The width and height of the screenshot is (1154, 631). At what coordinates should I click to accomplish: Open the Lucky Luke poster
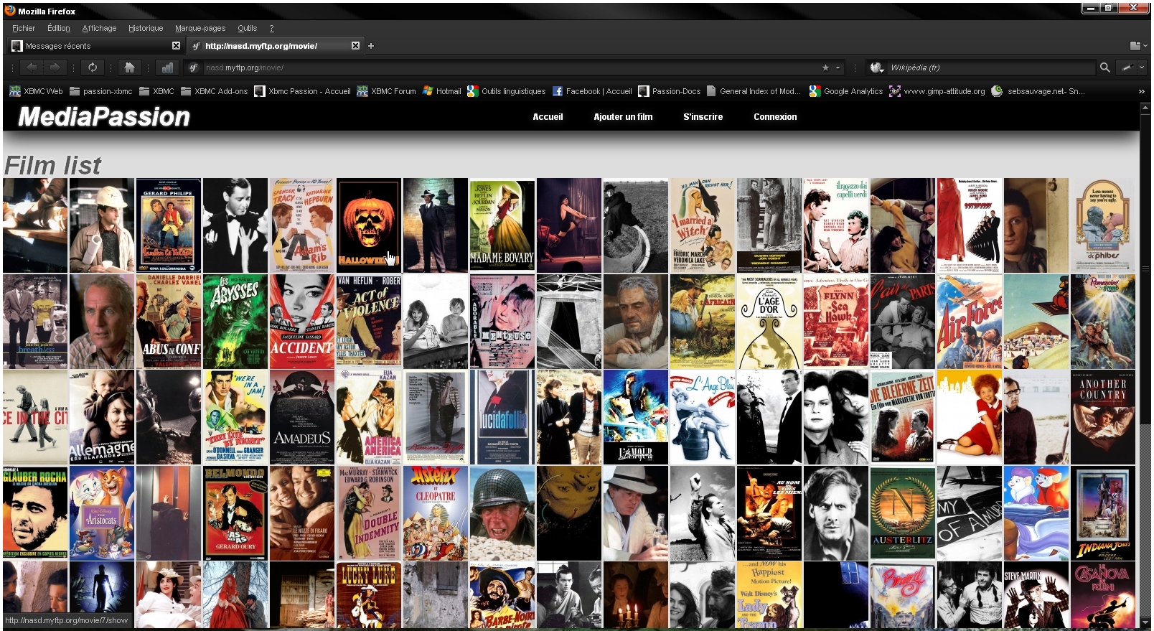click(x=369, y=595)
